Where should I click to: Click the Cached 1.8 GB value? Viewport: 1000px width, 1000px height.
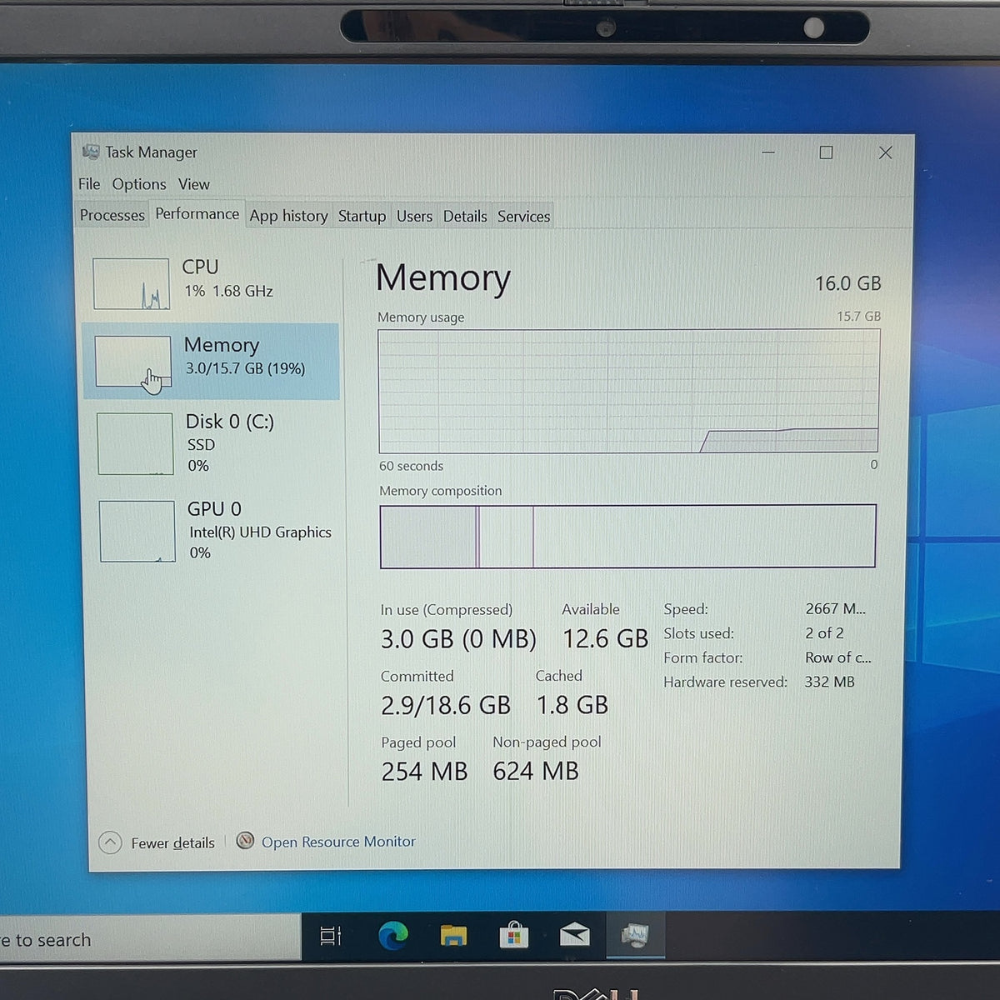572,705
